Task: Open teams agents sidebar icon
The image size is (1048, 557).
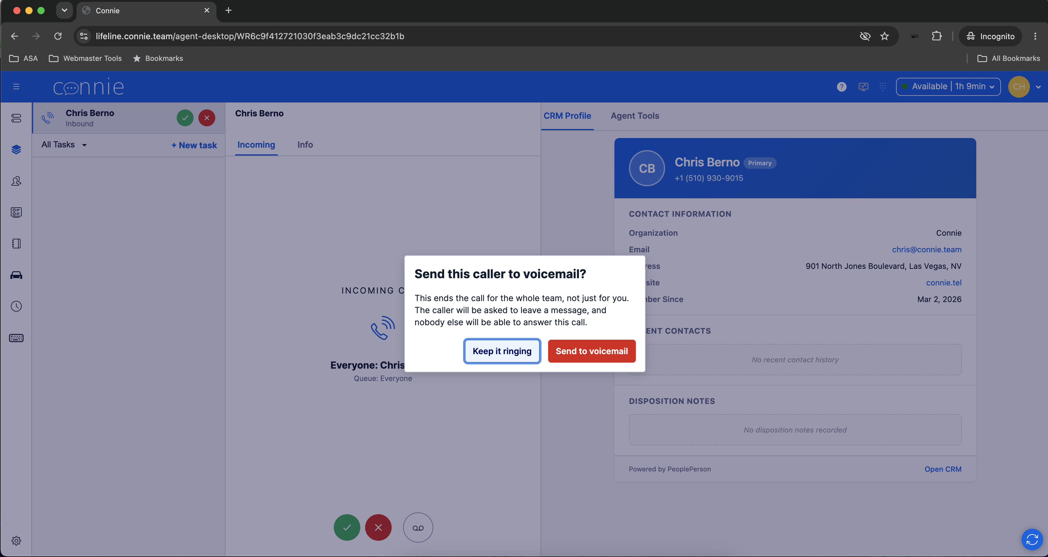Action: pos(16,181)
